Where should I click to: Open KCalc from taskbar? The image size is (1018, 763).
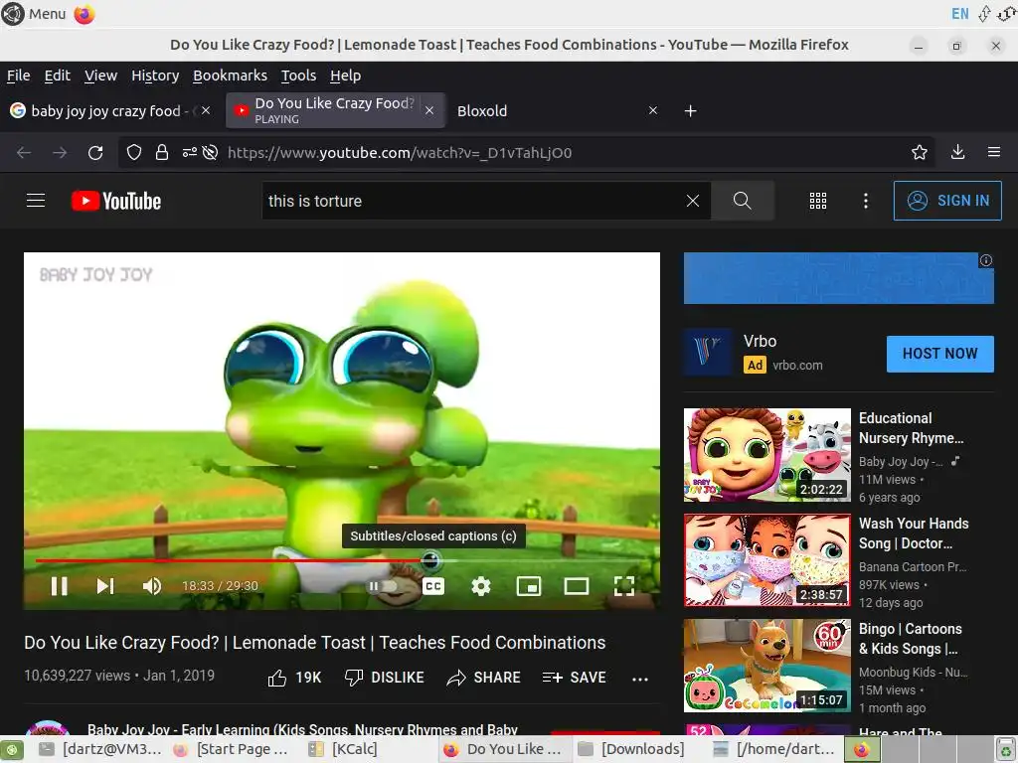[x=343, y=749]
